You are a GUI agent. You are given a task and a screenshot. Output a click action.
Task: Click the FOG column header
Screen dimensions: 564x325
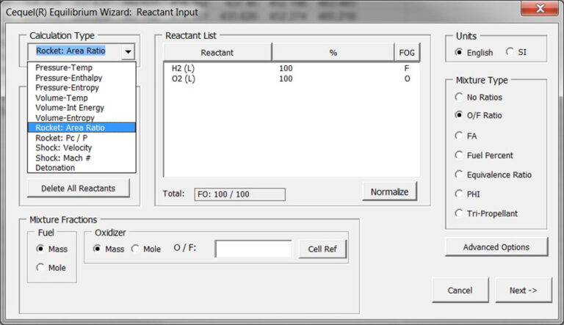coord(407,53)
